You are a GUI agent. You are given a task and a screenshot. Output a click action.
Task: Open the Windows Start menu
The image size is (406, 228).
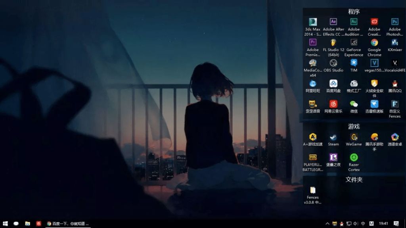tap(6, 224)
